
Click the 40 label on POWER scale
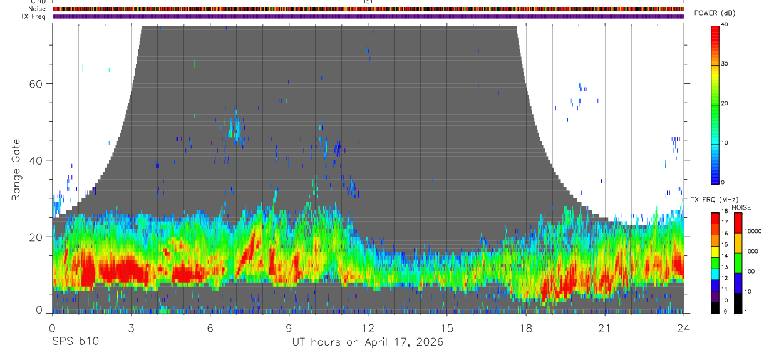click(725, 25)
